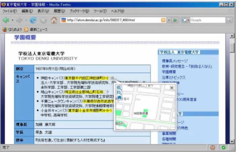
Task: Click the 学長 table header cell
Action: (x=24, y=132)
